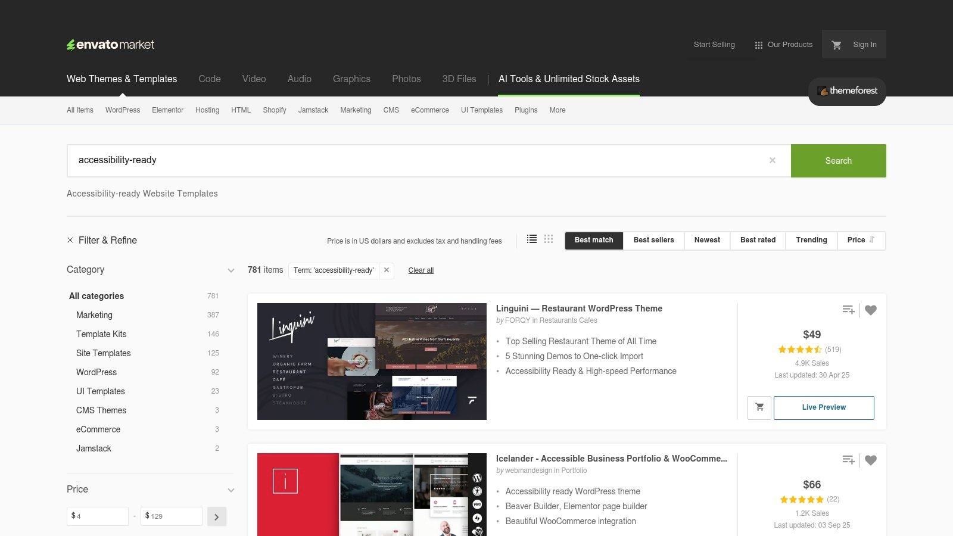This screenshot has height=536, width=953.
Task: Favorite the Icelander theme heart icon
Action: [x=871, y=460]
